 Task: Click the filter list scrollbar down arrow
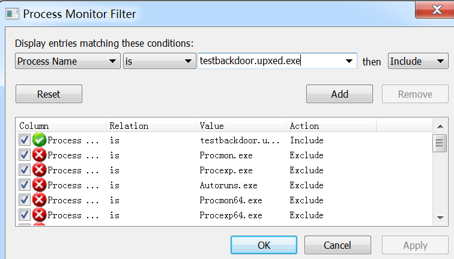(440, 218)
